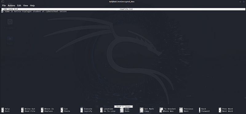Open the Actions menu
The height and width of the screenshot is (114, 246).
pos(11,6)
